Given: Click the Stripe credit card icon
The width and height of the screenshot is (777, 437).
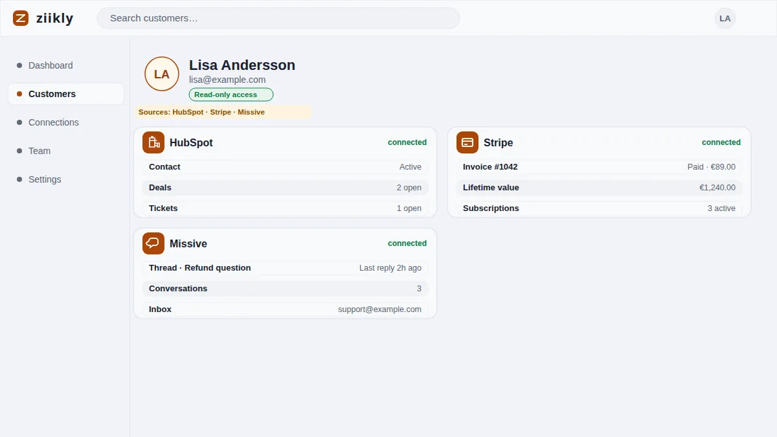Looking at the screenshot, I should (x=467, y=142).
